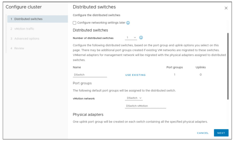
Task: Close the Configure cluster dialog
Action: [226, 8]
